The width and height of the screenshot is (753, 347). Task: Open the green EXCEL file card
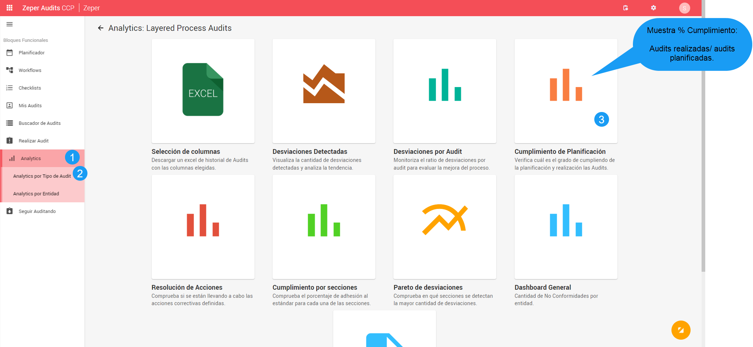(203, 91)
